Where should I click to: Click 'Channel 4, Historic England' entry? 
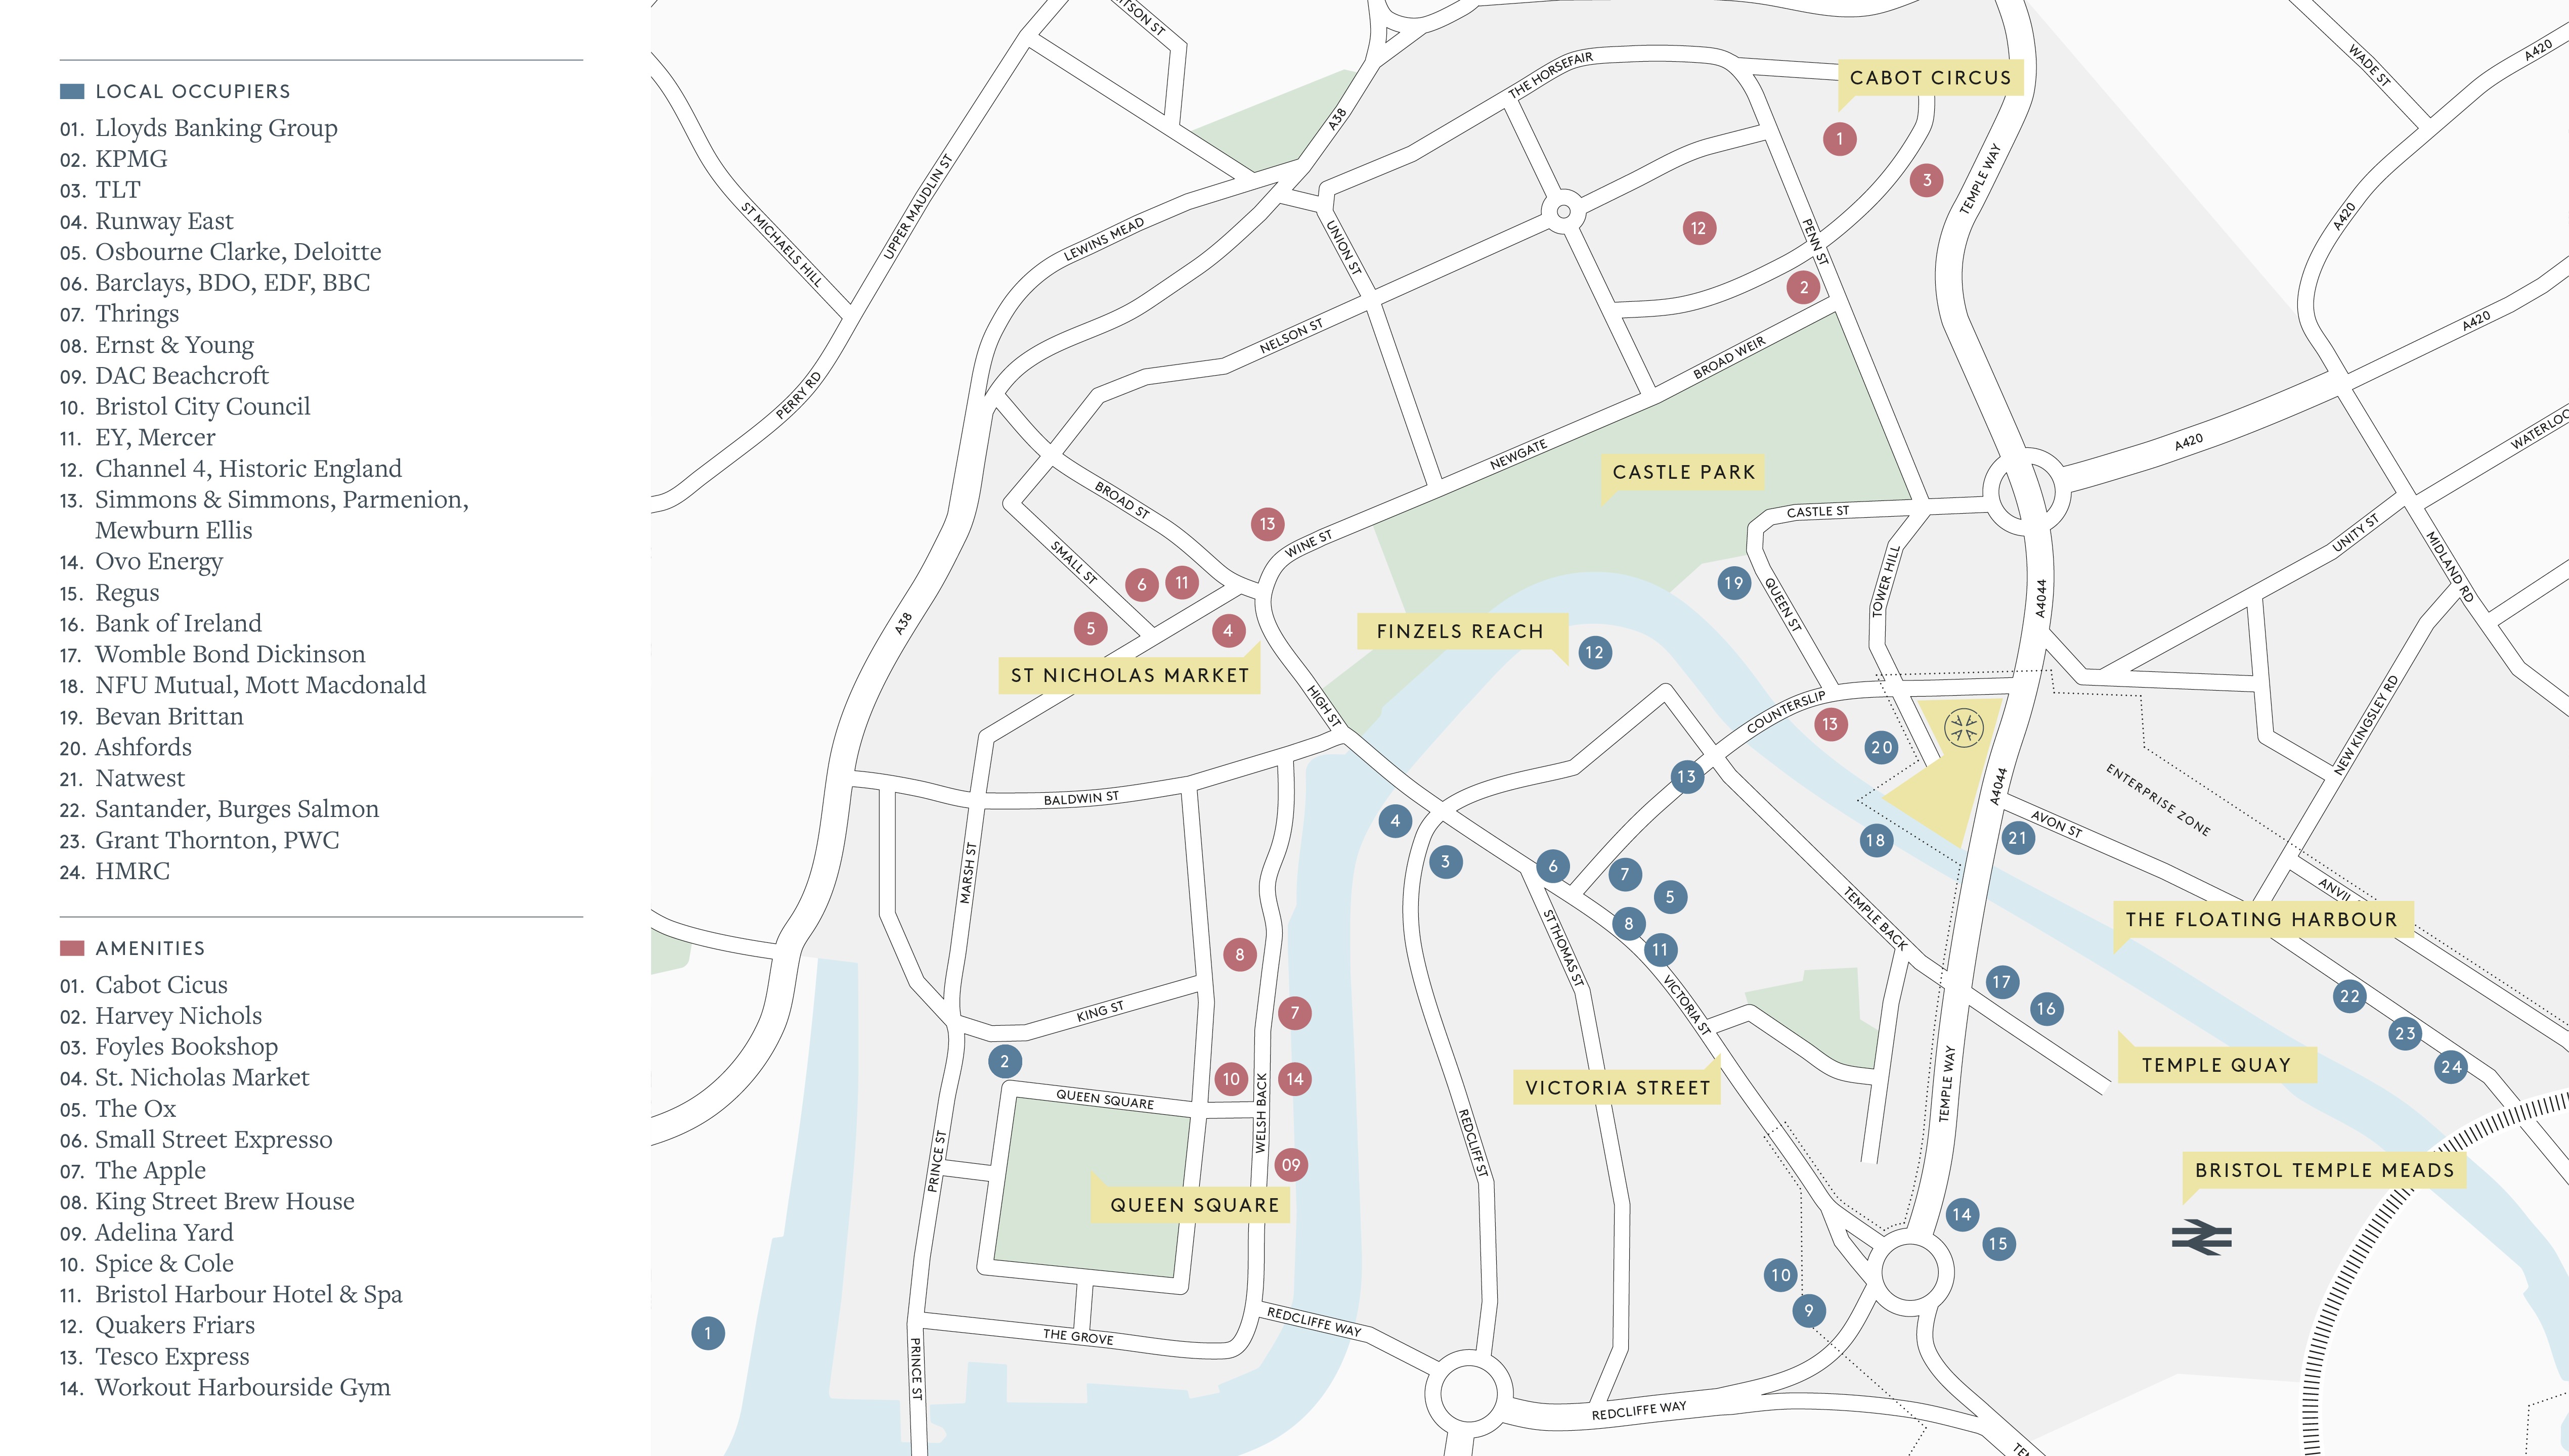(248, 469)
